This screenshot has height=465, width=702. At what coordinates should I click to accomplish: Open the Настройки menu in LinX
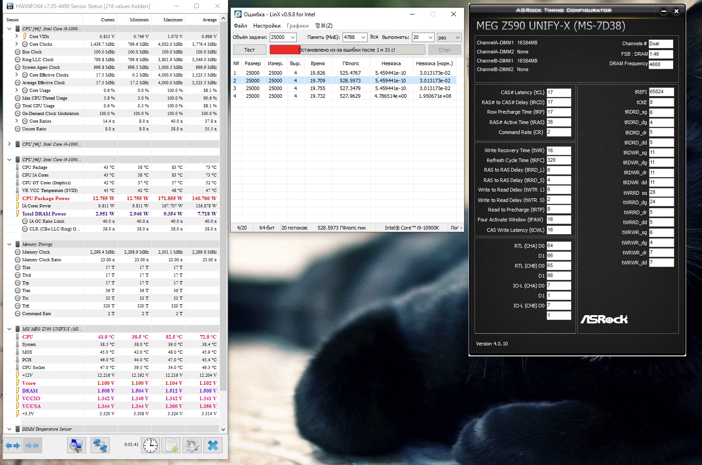pyautogui.click(x=267, y=26)
